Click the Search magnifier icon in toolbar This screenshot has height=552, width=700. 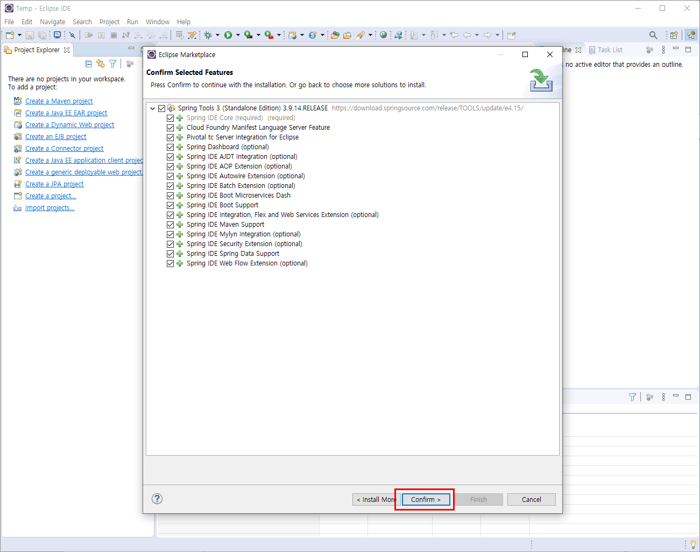point(653,35)
